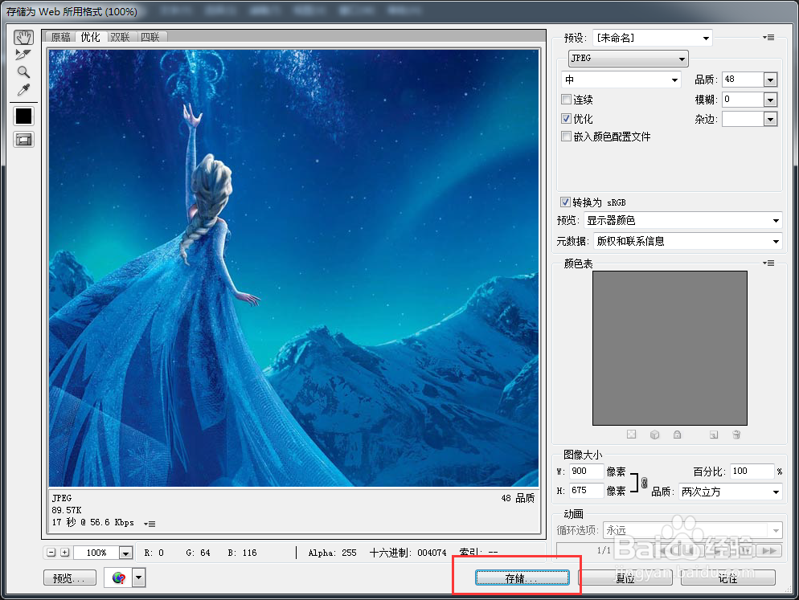799x600 pixels.
Task: Click the 预览... button
Action: coord(70,578)
